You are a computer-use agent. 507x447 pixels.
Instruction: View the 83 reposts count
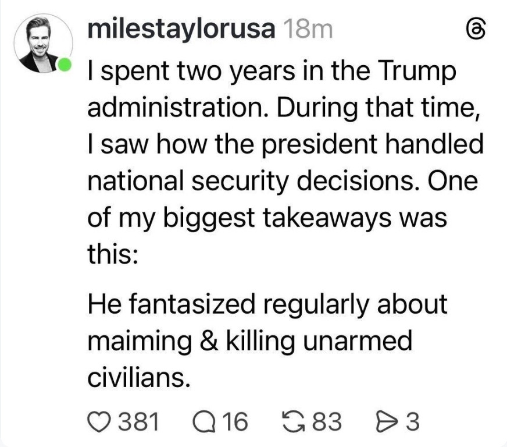327,421
